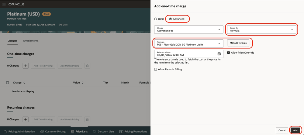Click Add Matrix Pricing under Recurring charges
Image resolution: width=304 pixels, height=135 pixels.
(x=70, y=119)
